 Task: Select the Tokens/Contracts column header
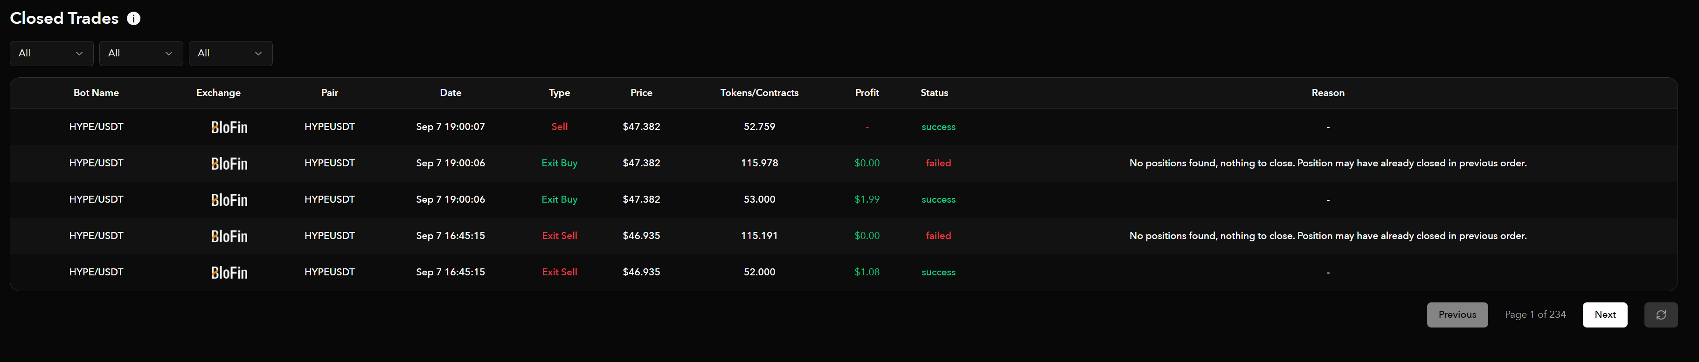(x=759, y=93)
